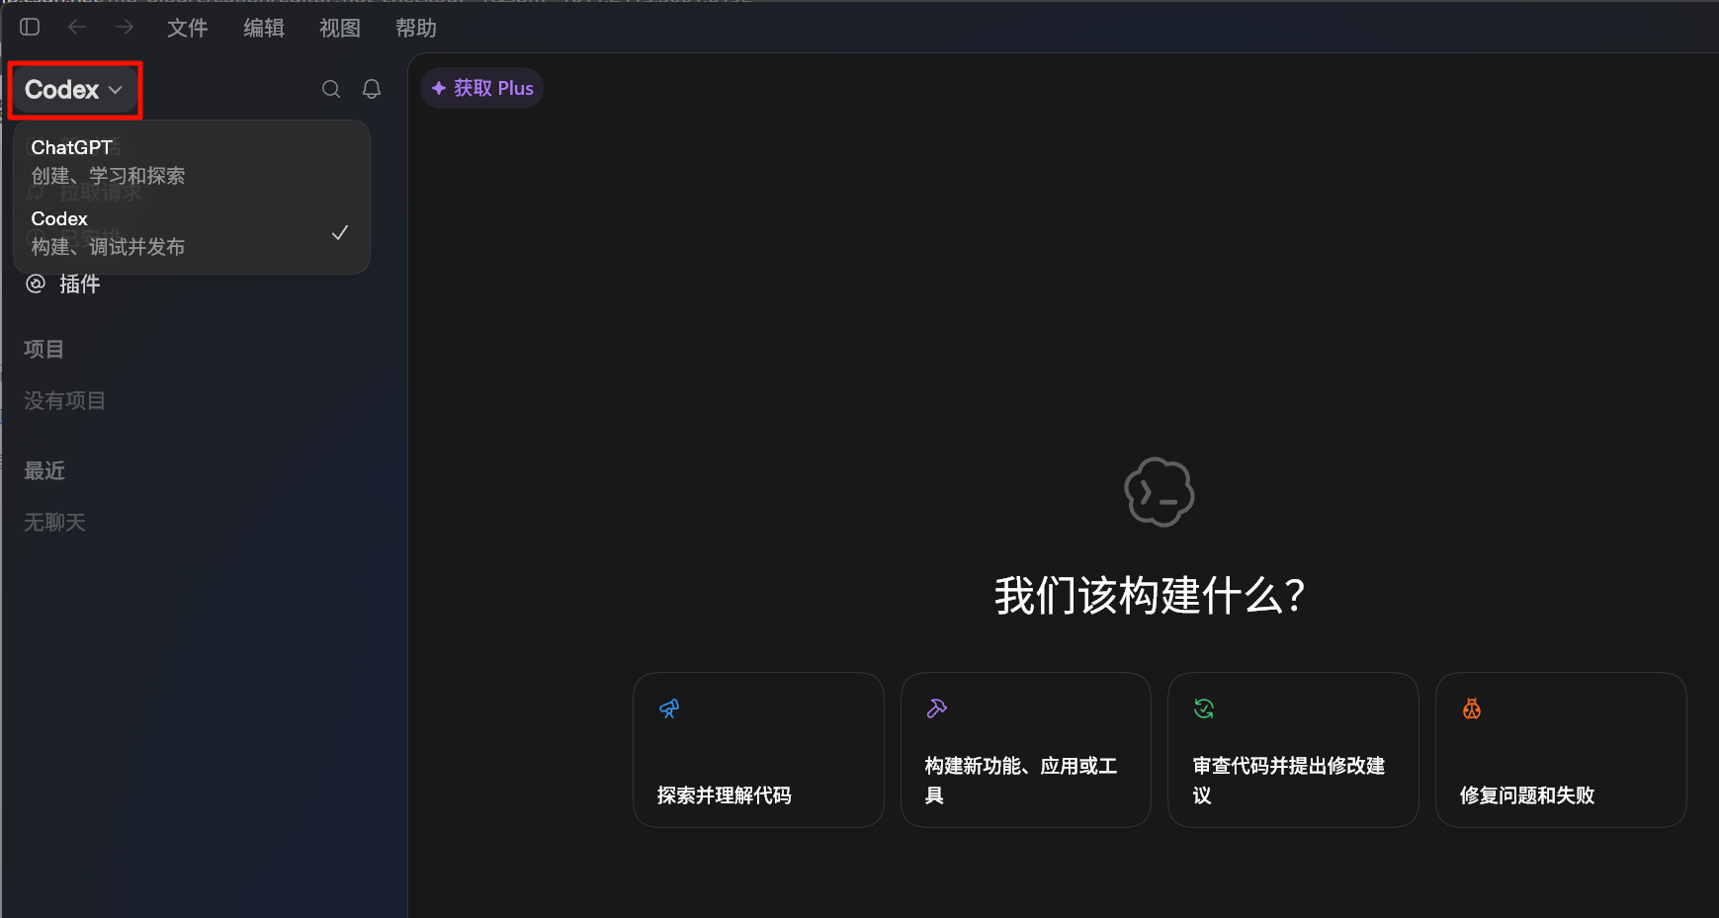Select the Codex option in dropdown

click(192, 233)
